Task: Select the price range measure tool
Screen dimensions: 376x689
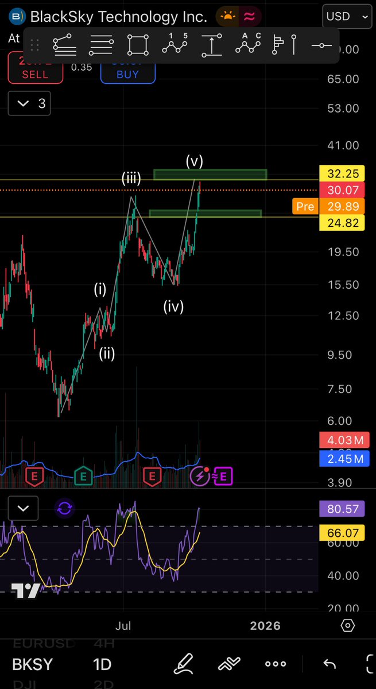Action: pos(211,45)
